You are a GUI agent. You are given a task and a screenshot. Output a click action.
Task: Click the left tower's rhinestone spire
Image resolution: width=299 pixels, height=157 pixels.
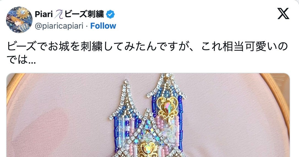point(126,99)
